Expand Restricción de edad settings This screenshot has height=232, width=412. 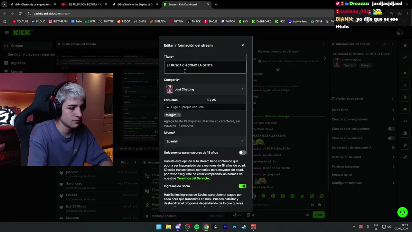pos(363,157)
